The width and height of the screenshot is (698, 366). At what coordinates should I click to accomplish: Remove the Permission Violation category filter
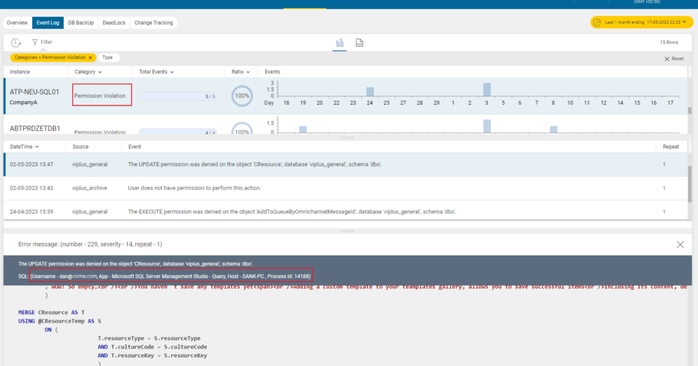(90, 57)
